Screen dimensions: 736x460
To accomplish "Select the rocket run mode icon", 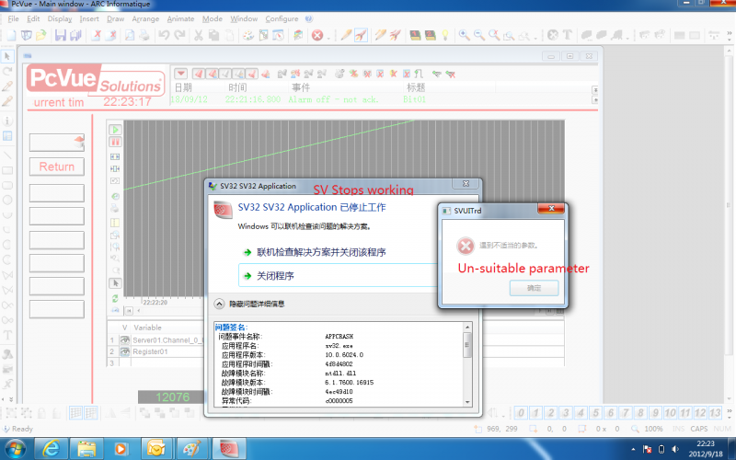I will pos(361,35).
